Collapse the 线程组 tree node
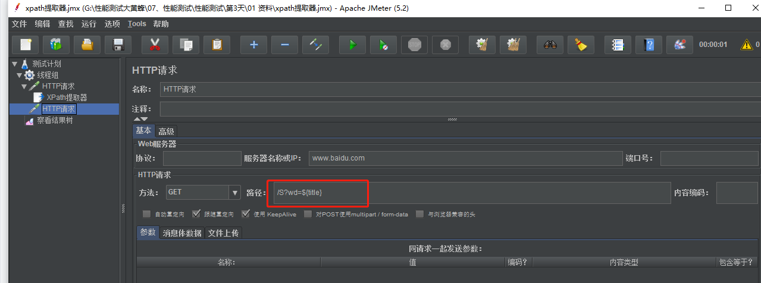Image resolution: width=761 pixels, height=283 pixels. pyautogui.click(x=20, y=75)
